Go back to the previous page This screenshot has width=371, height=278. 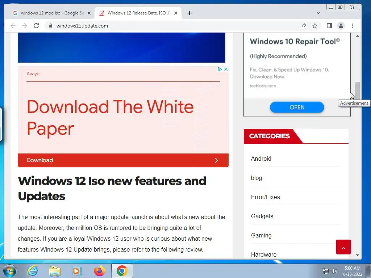coord(13,26)
